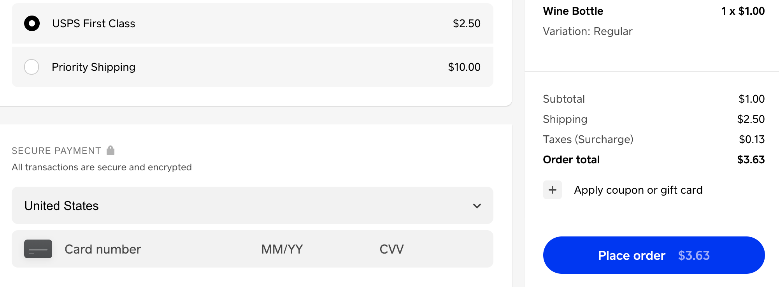Click the Taxes (Surcharge) line
Screen dimensions: 779x287
pyautogui.click(x=588, y=139)
